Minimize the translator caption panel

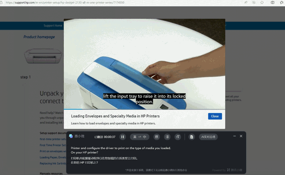(235, 136)
